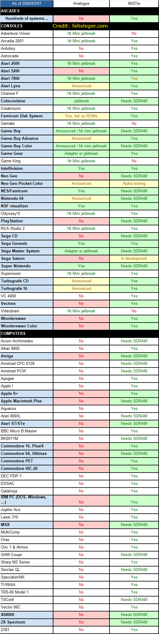Screen dimensions: 159x634
Task: Click the Sega Saturn 'In development' cell
Action: 134,258
